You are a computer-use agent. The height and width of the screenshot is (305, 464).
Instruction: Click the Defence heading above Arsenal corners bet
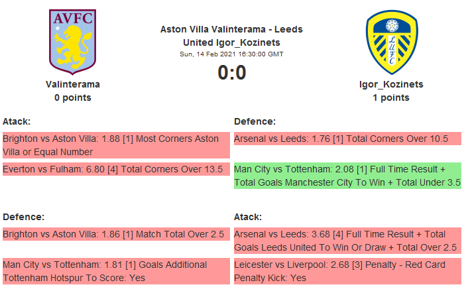coord(255,121)
